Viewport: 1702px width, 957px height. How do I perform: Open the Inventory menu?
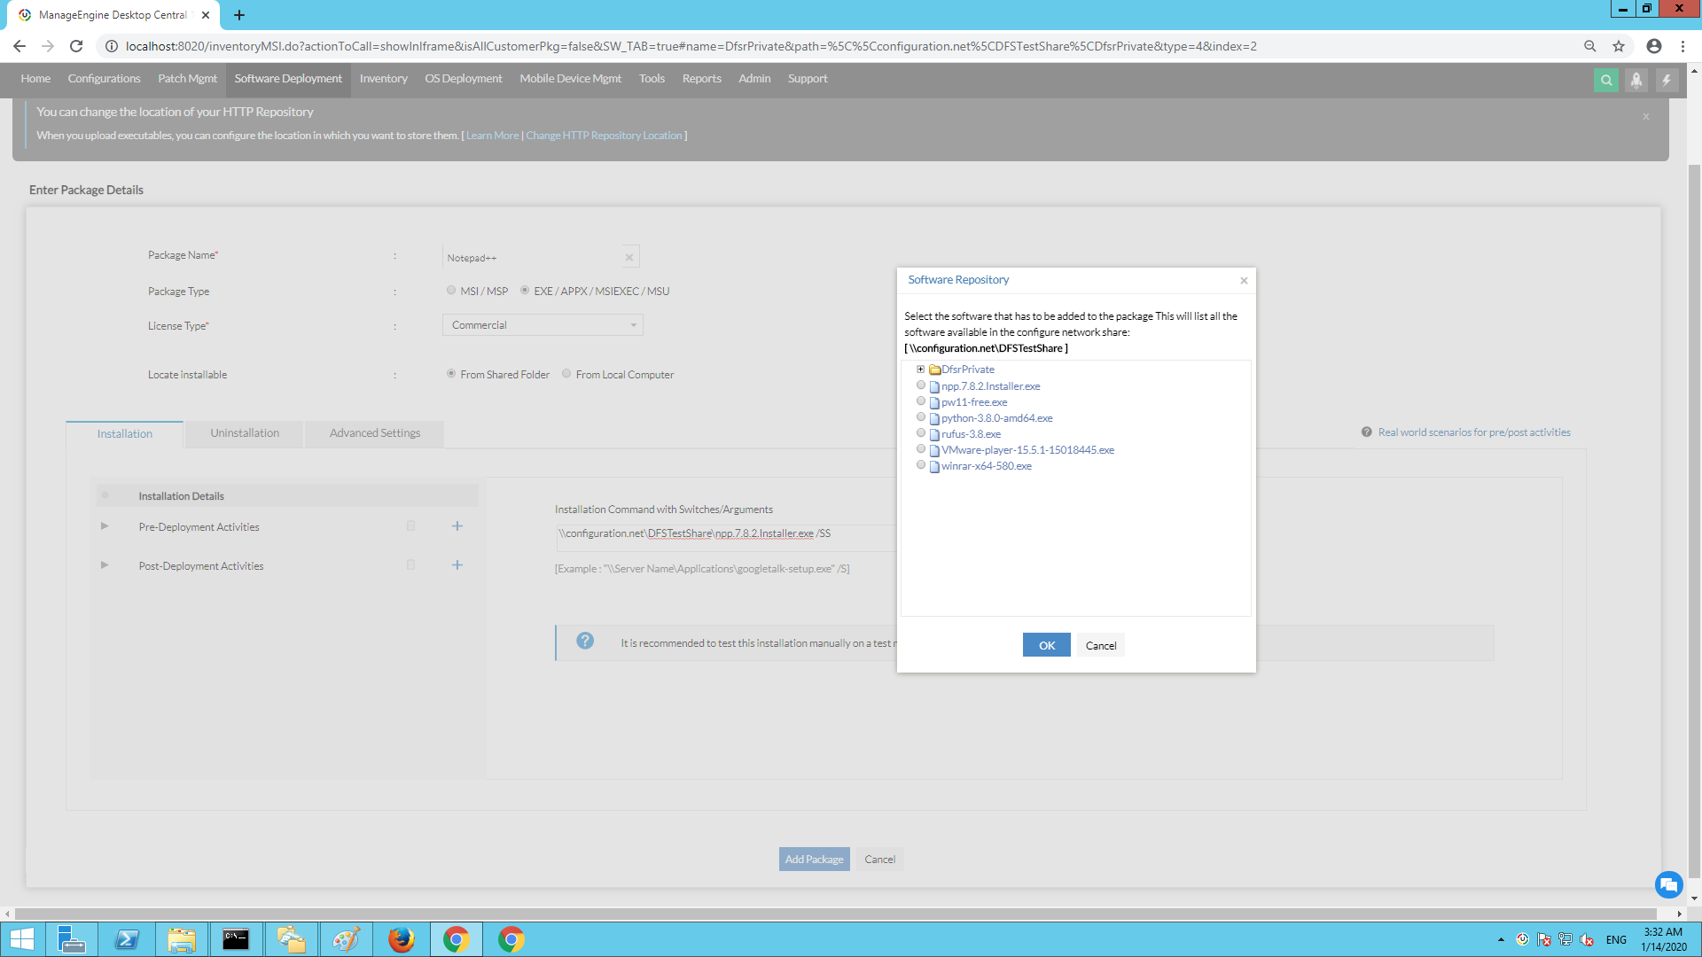(383, 79)
